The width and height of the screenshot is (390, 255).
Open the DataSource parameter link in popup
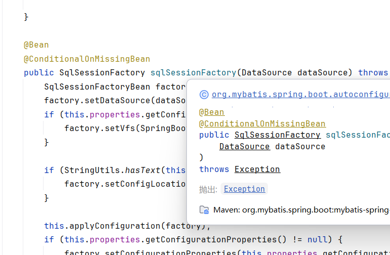(x=244, y=146)
